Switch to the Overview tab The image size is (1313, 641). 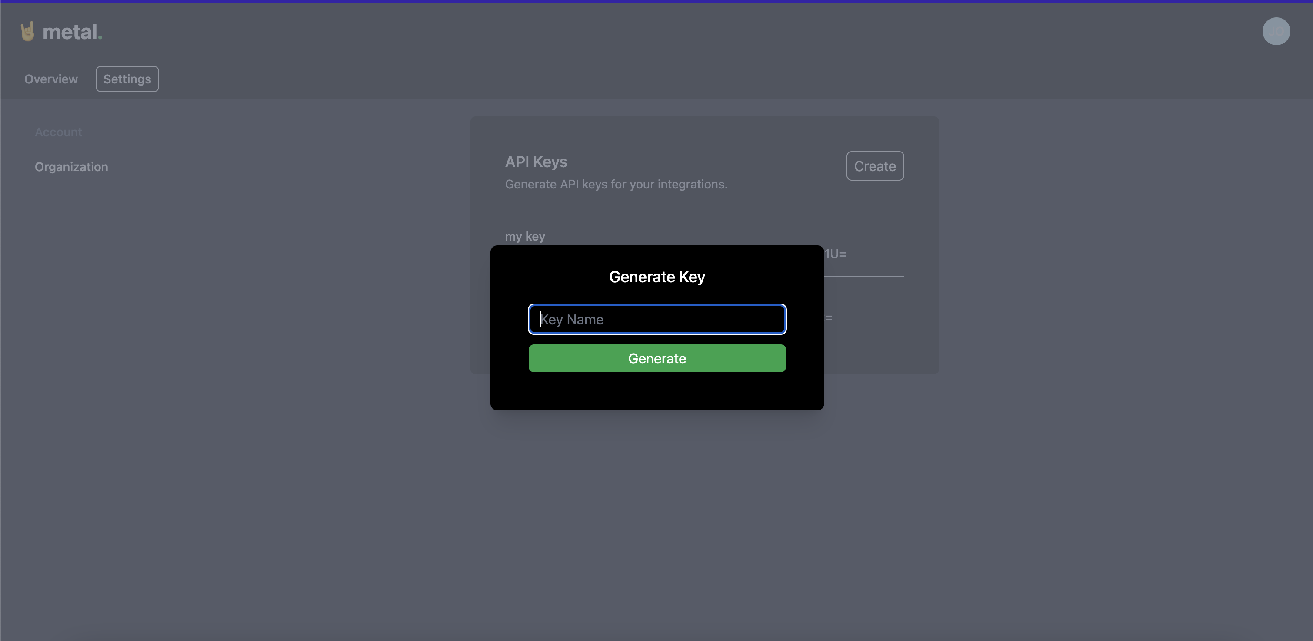click(x=50, y=79)
